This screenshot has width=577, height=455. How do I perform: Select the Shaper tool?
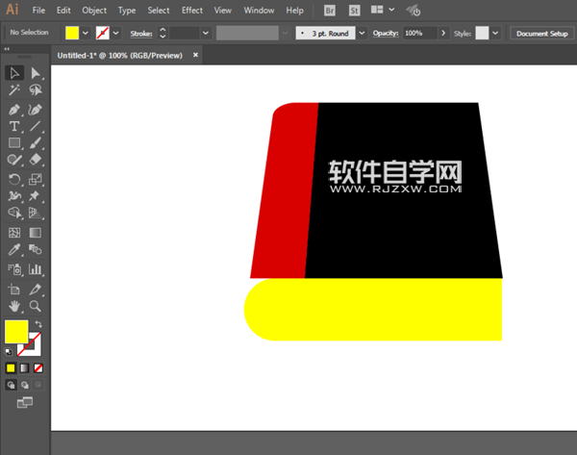[x=14, y=160]
